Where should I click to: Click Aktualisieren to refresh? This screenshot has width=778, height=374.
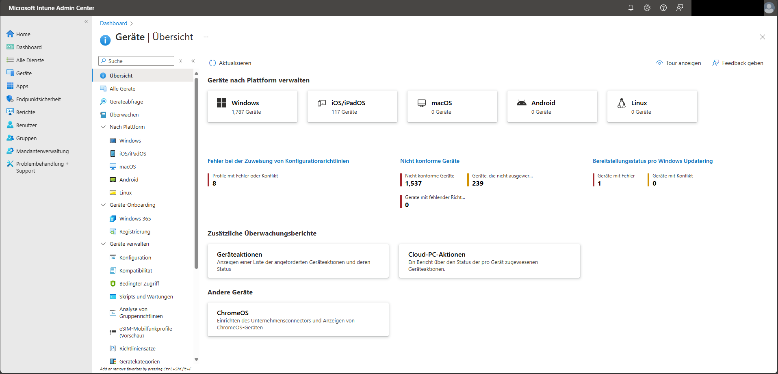(x=230, y=63)
